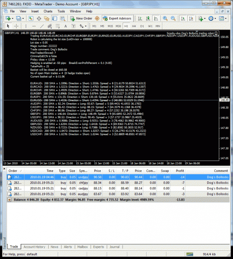The width and height of the screenshot is (233, 259).
Task: Switch chart to MN timeframe
Action: point(158,26)
